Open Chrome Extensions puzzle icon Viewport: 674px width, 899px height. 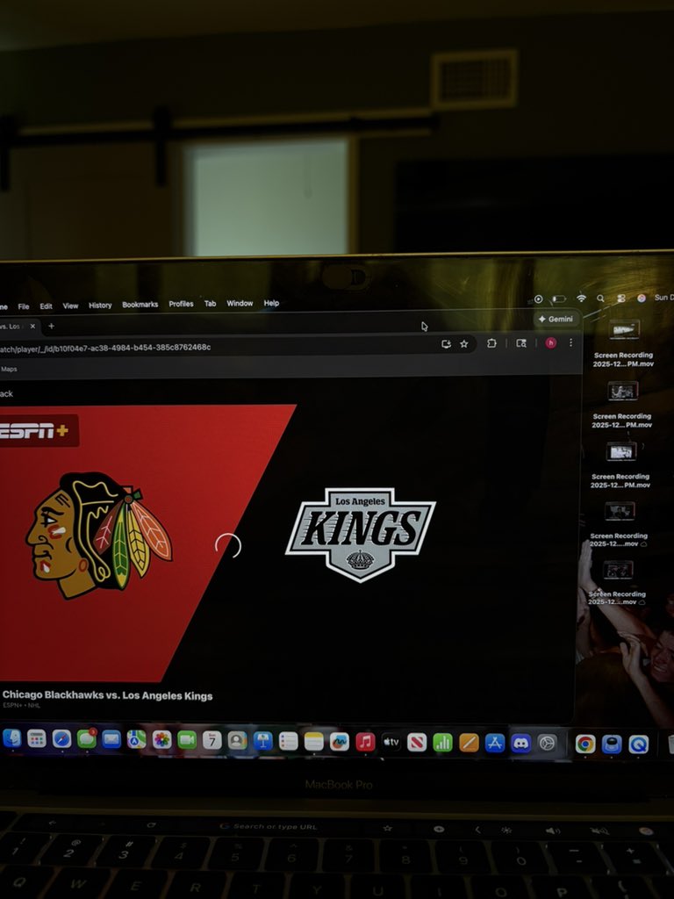point(491,343)
